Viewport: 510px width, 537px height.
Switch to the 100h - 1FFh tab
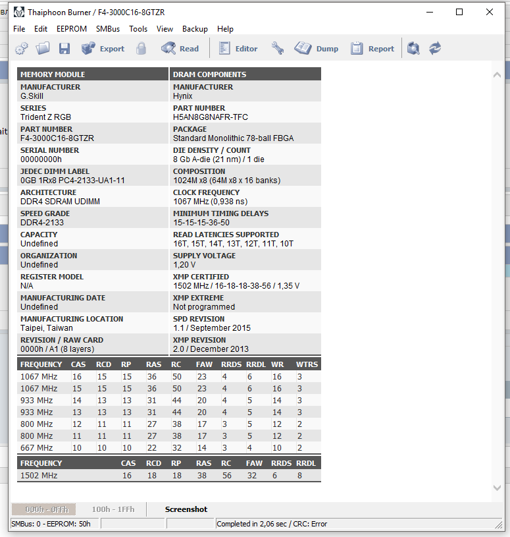coord(113,509)
